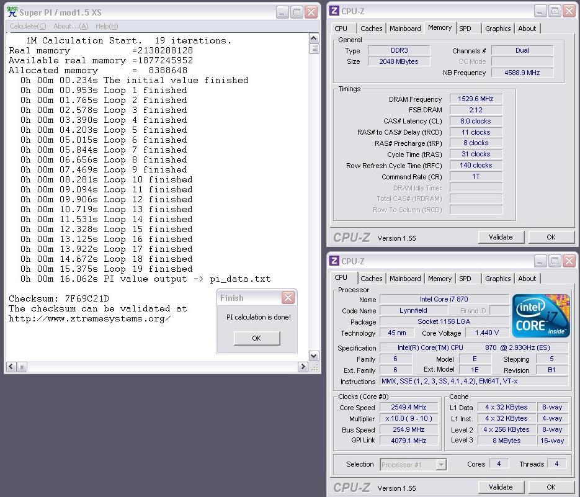Screen dimensions: 580x497
Task: Click OK in lower CPU-Z CPU window
Action: pos(551,487)
